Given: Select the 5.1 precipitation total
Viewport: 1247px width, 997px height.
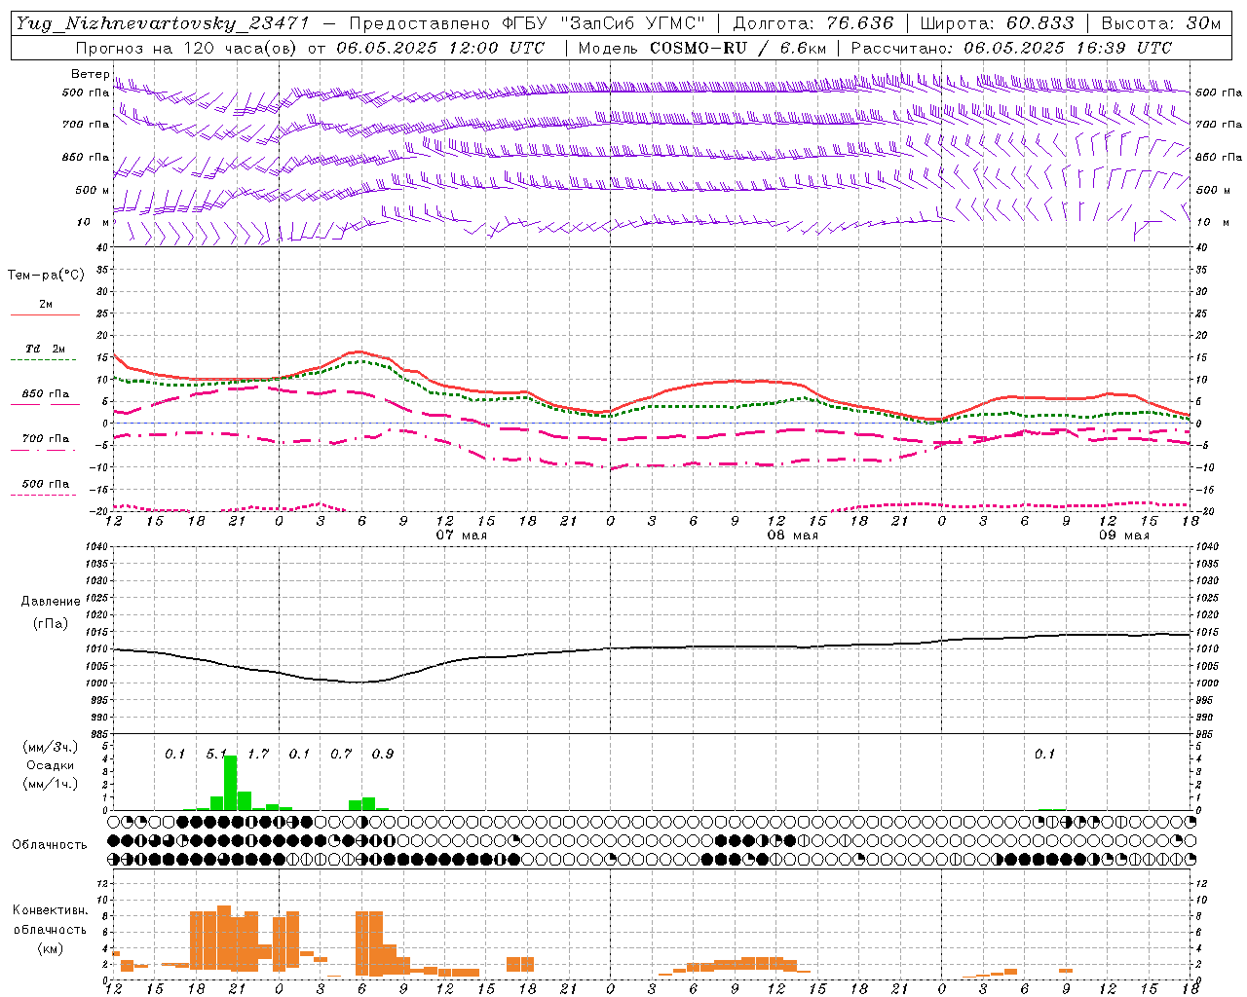Looking at the screenshot, I should coord(216,755).
